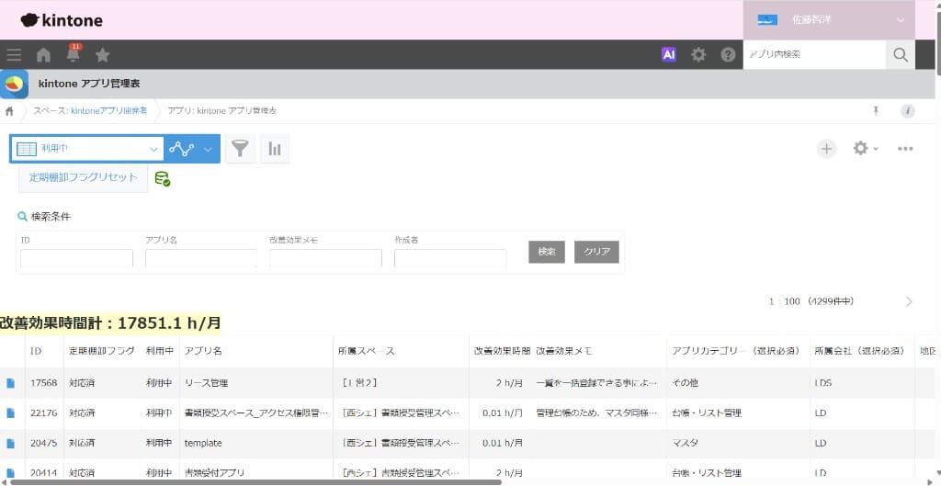This screenshot has height=486, width=941.
Task: Show app info icon
Action: point(908,111)
